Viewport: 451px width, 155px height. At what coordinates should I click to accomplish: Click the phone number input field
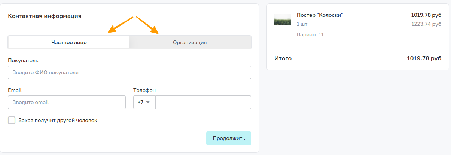click(203, 102)
